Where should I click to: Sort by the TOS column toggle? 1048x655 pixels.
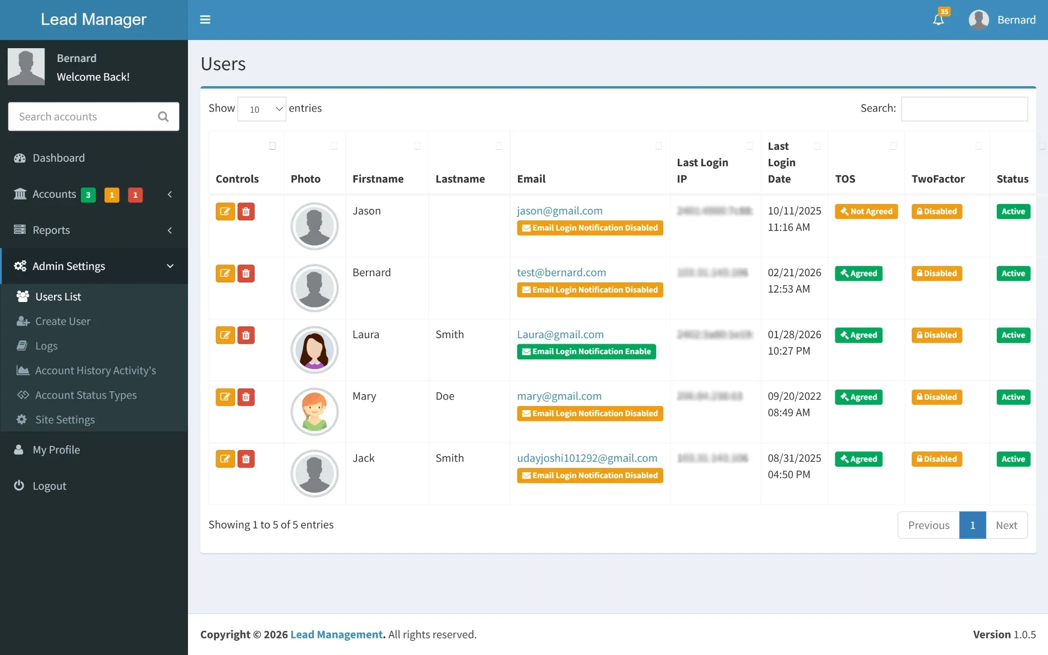tap(893, 146)
